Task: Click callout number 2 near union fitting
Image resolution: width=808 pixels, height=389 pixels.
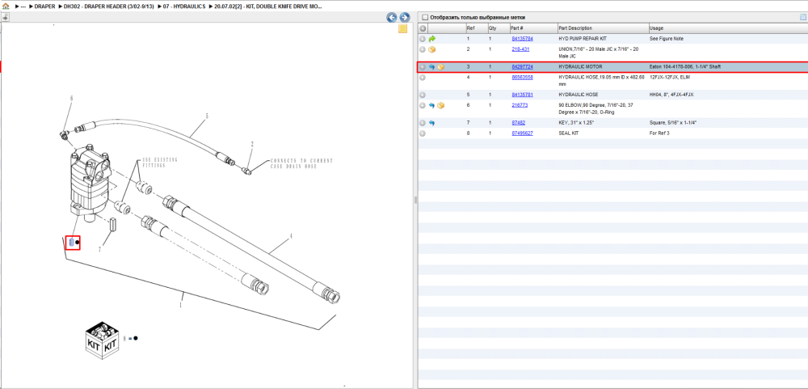Action: click(x=252, y=144)
